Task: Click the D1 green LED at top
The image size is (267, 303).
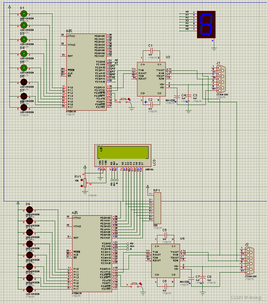Action: 24,14
